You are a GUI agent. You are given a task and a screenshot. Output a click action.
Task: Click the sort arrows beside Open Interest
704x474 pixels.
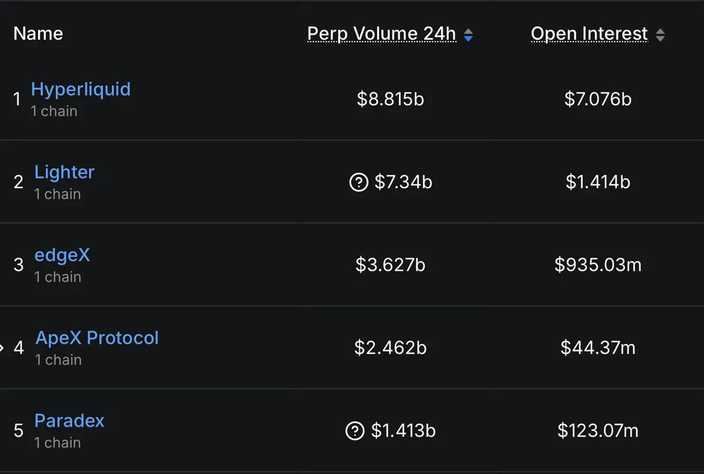coord(660,36)
